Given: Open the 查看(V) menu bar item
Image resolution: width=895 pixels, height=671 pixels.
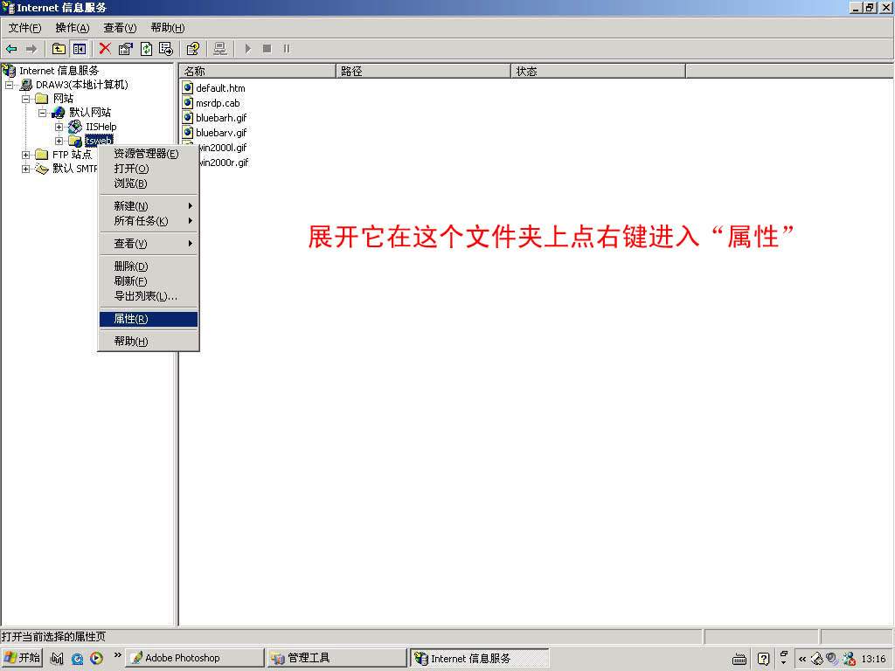Looking at the screenshot, I should 120,28.
